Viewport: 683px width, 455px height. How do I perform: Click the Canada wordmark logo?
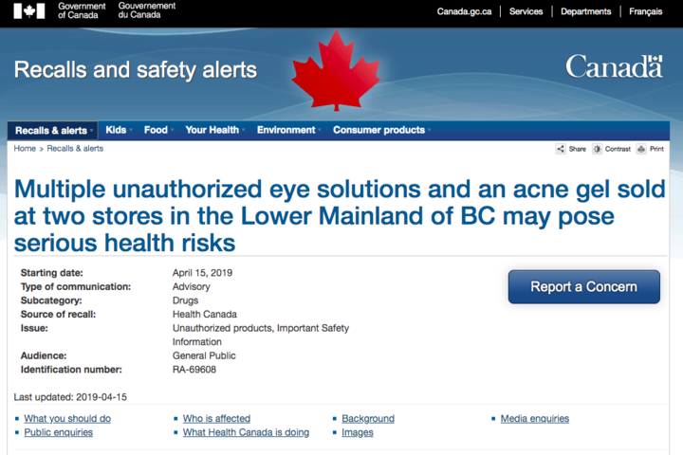tap(614, 66)
